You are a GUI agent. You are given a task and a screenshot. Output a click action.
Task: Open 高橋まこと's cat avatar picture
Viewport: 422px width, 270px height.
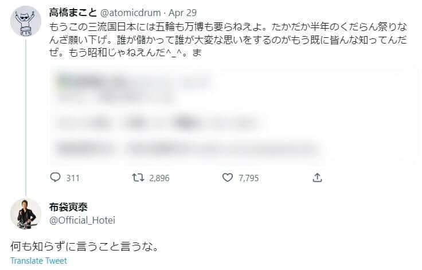[26, 22]
